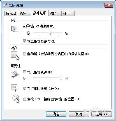The image size is (116, 121).
Task: Switch to the 鼠标键 tab
Action: tap(11, 13)
